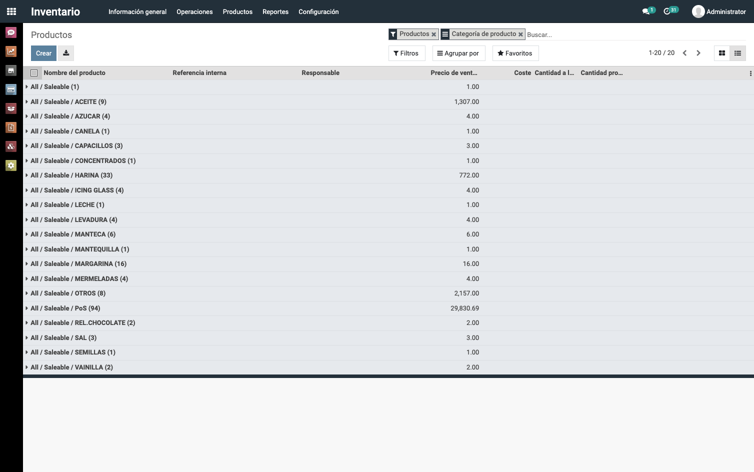Image resolution: width=754 pixels, height=472 pixels.
Task: Remove the Categoría de producto grouping tag
Action: [520, 34]
